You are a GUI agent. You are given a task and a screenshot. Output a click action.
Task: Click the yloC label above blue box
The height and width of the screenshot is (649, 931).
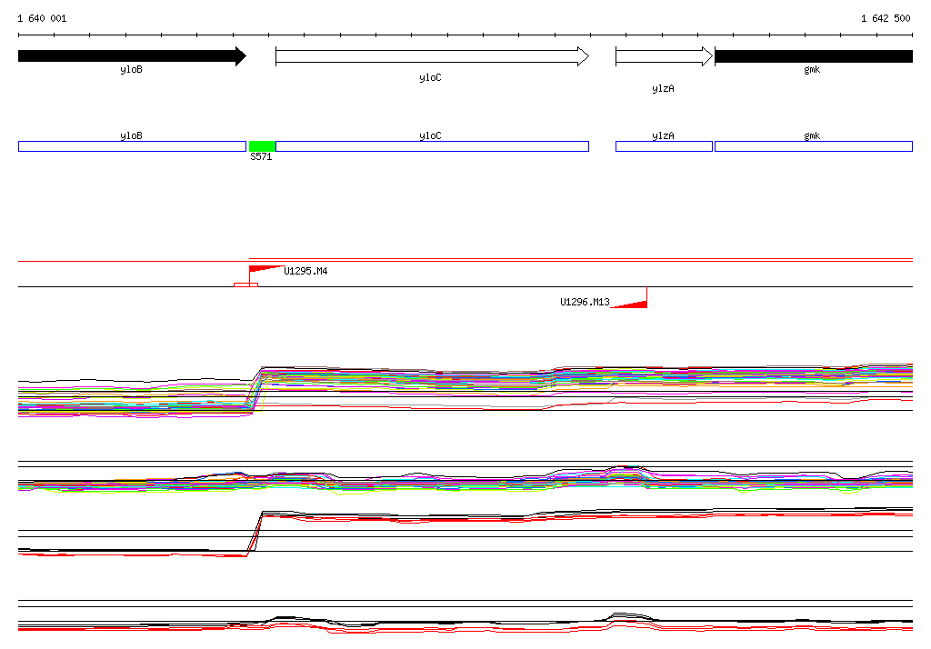click(x=430, y=135)
